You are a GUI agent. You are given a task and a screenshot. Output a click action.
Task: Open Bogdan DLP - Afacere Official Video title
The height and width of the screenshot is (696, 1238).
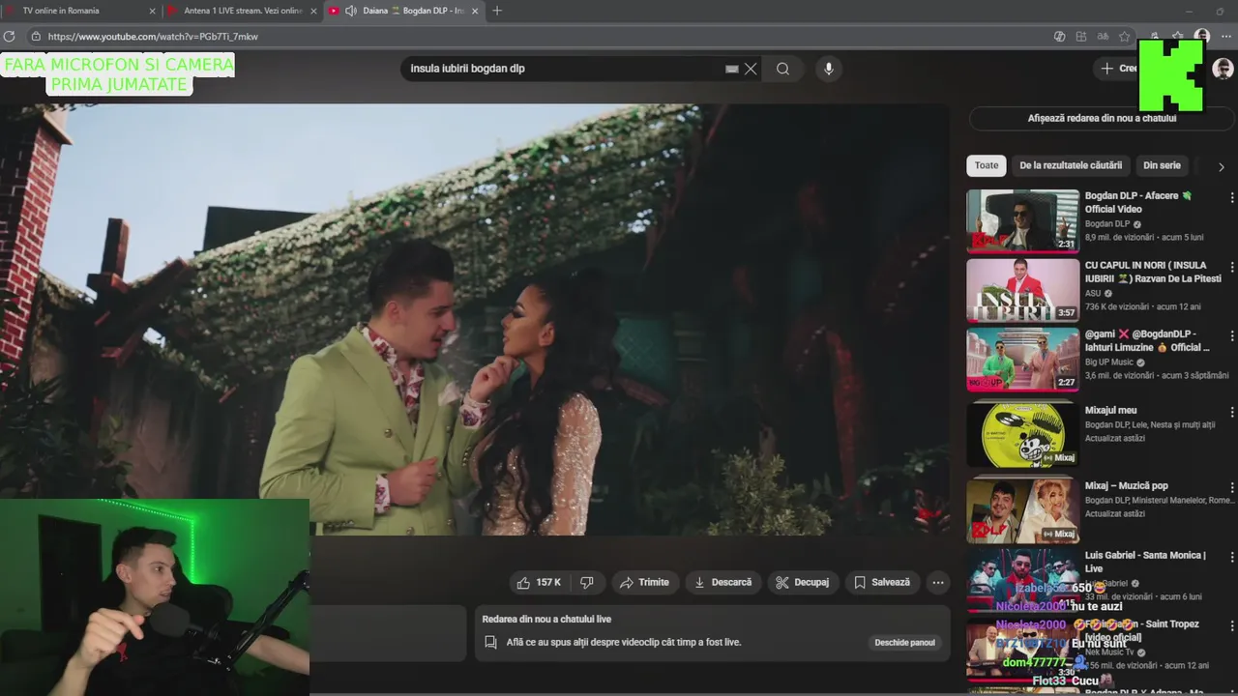(x=1137, y=202)
